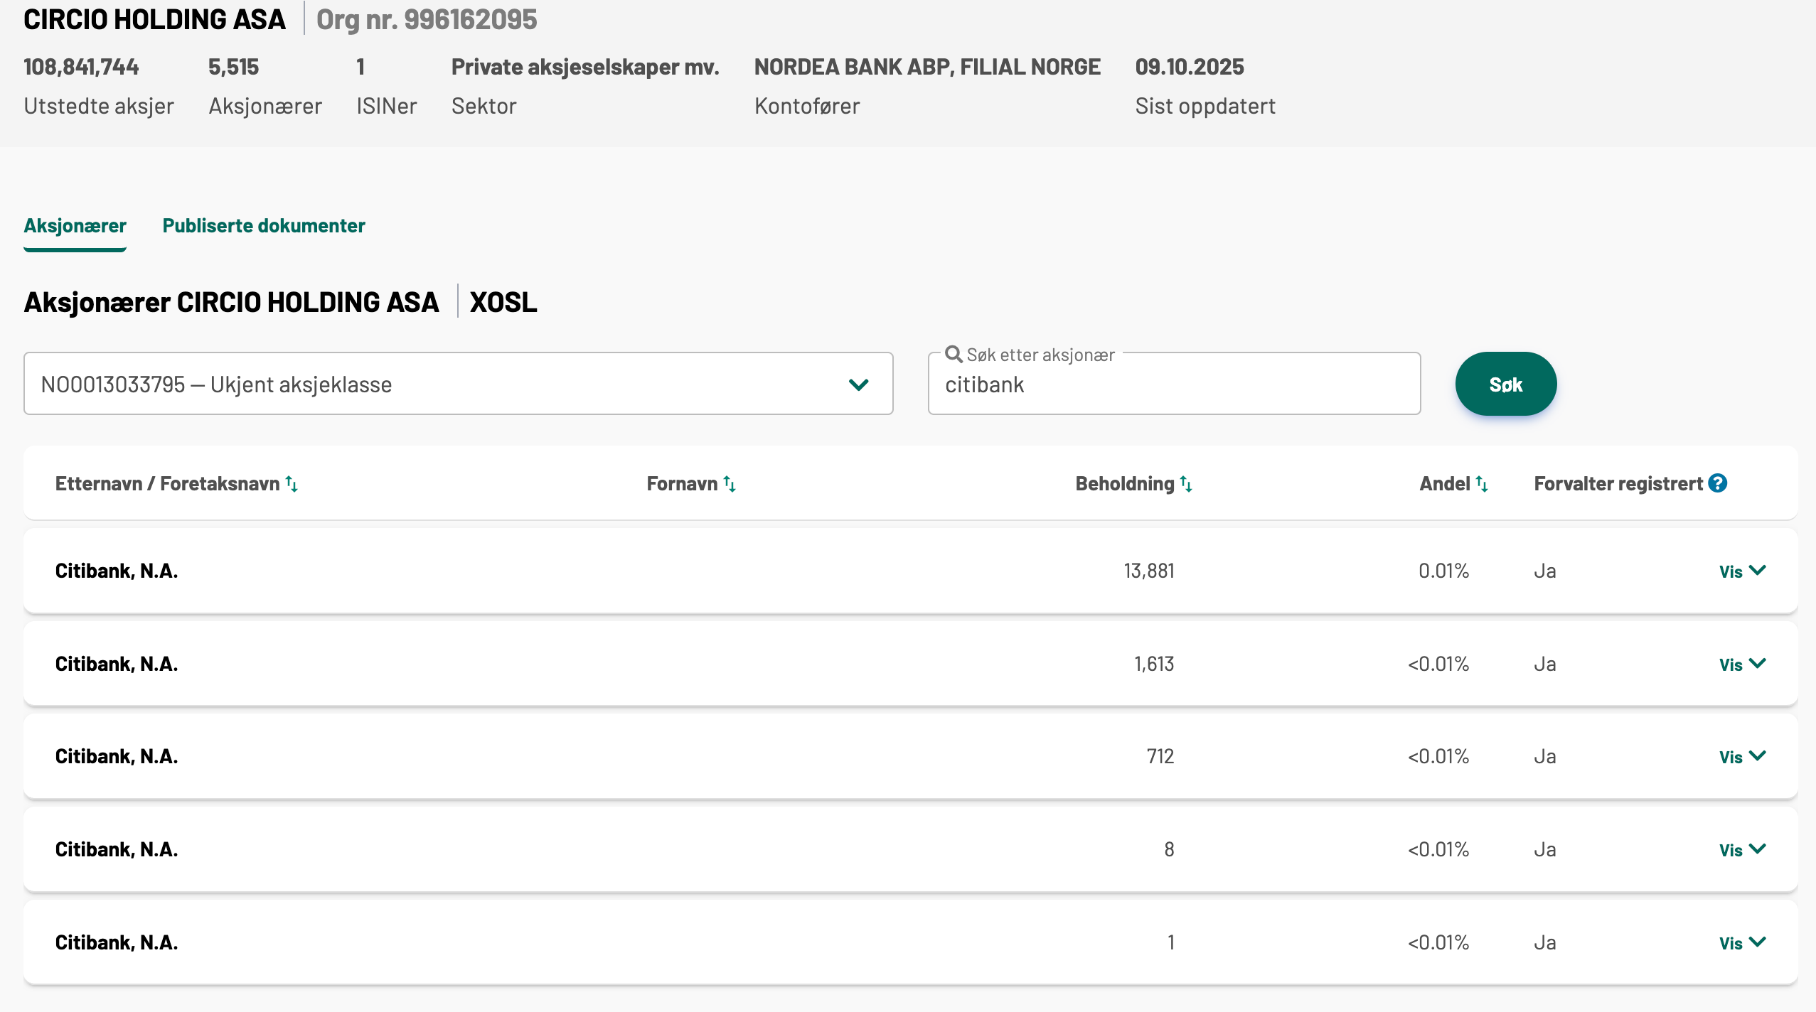This screenshot has width=1816, height=1012.
Task: Click the magnifier icon in search field
Action: click(x=954, y=354)
